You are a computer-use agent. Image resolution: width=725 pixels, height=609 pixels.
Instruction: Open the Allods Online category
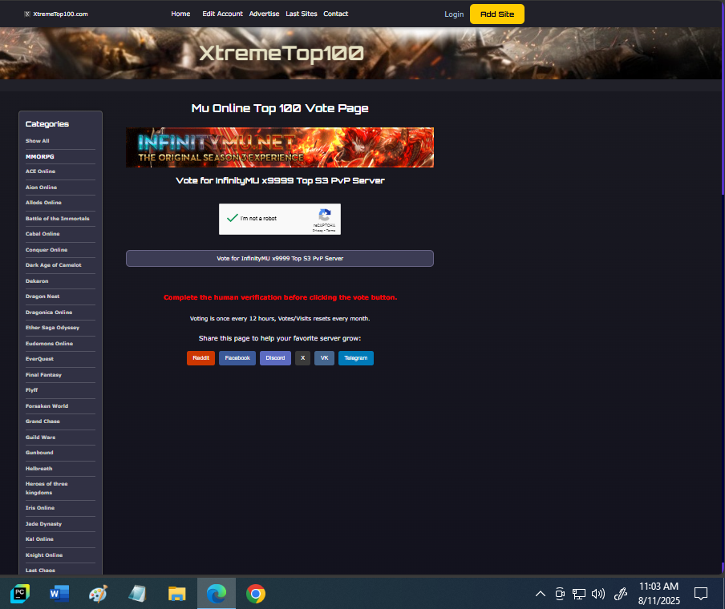[43, 203]
